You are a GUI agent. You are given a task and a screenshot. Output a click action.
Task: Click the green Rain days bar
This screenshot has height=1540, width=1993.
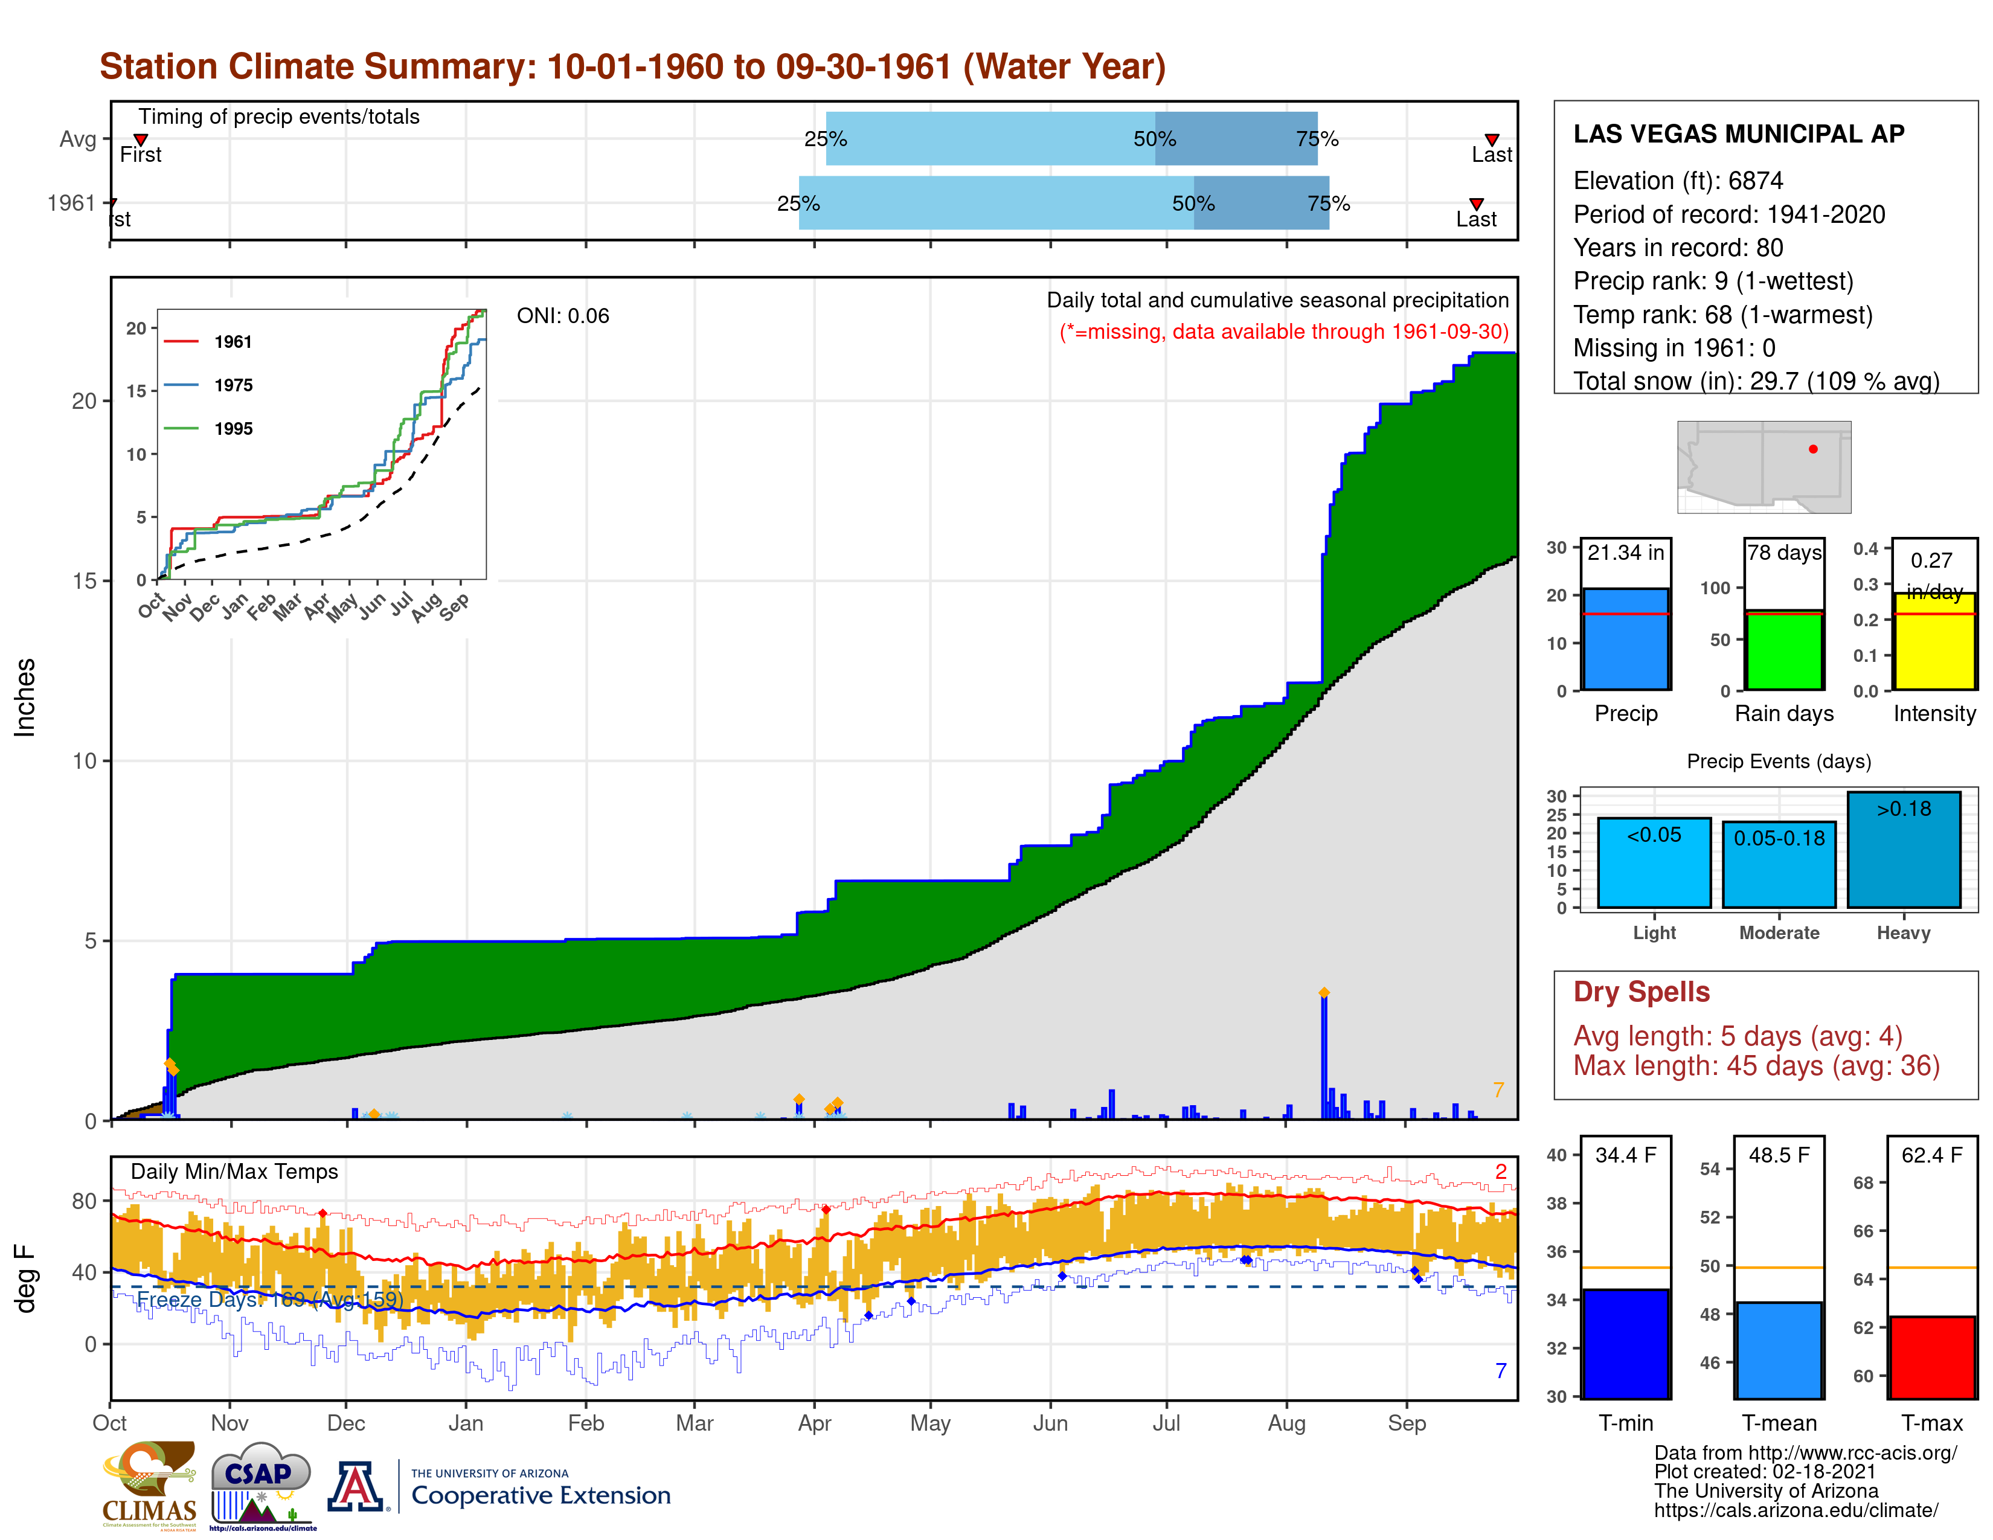1784,650
